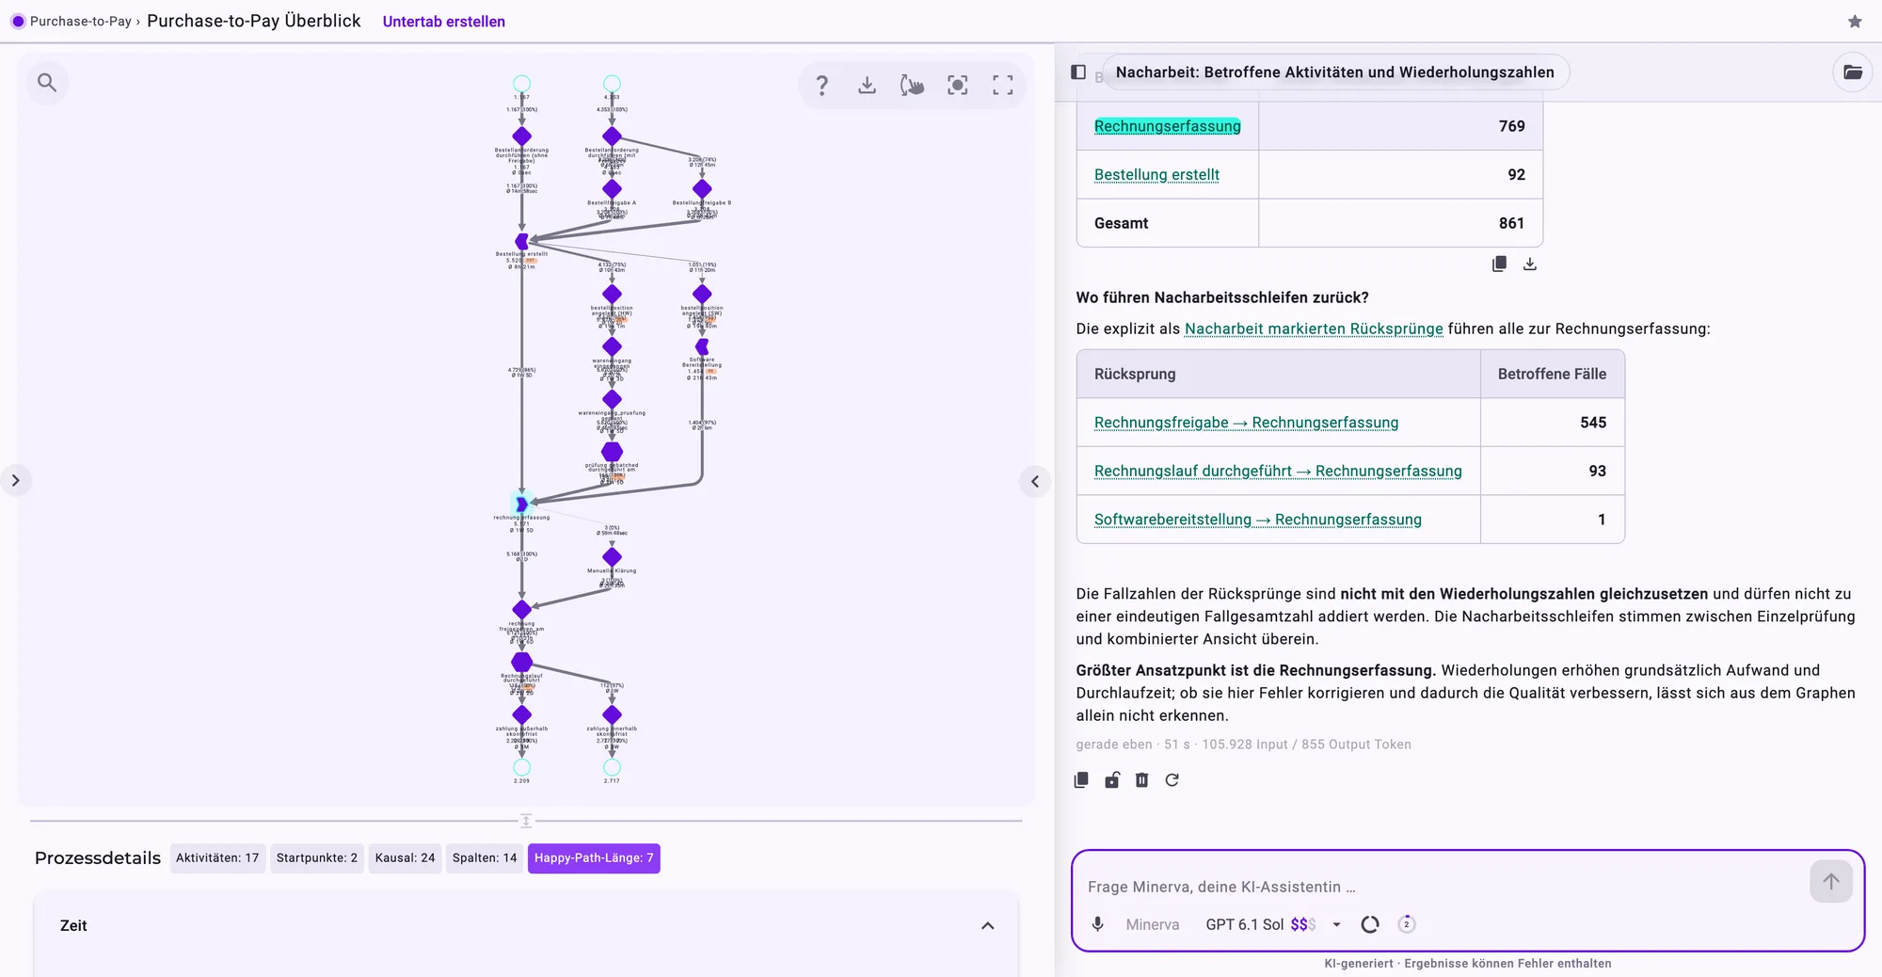Image resolution: width=1882 pixels, height=977 pixels.
Task: Select the highlighted rechnungserfassung graph node
Action: [x=521, y=505]
